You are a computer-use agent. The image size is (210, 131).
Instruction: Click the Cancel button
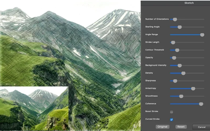click(201, 127)
